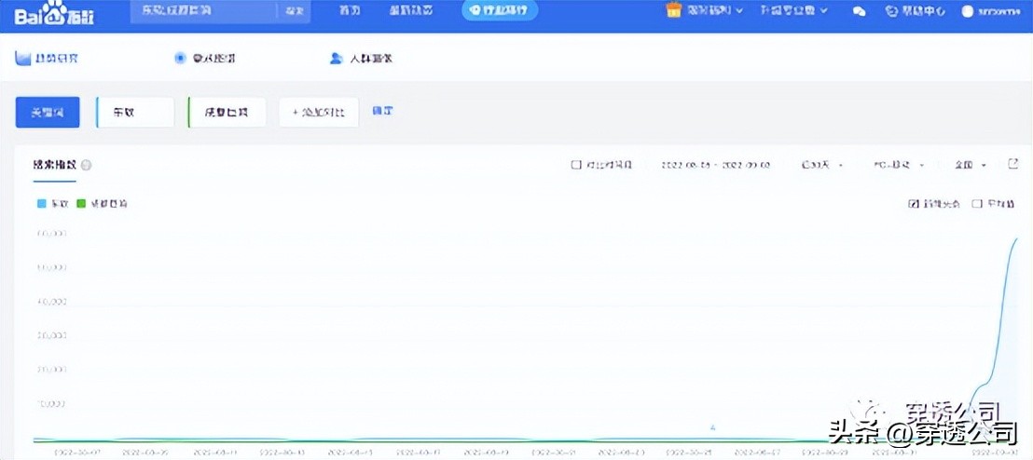Expand the PC+移动 device dropdown
The image size is (1033, 460).
click(x=900, y=165)
